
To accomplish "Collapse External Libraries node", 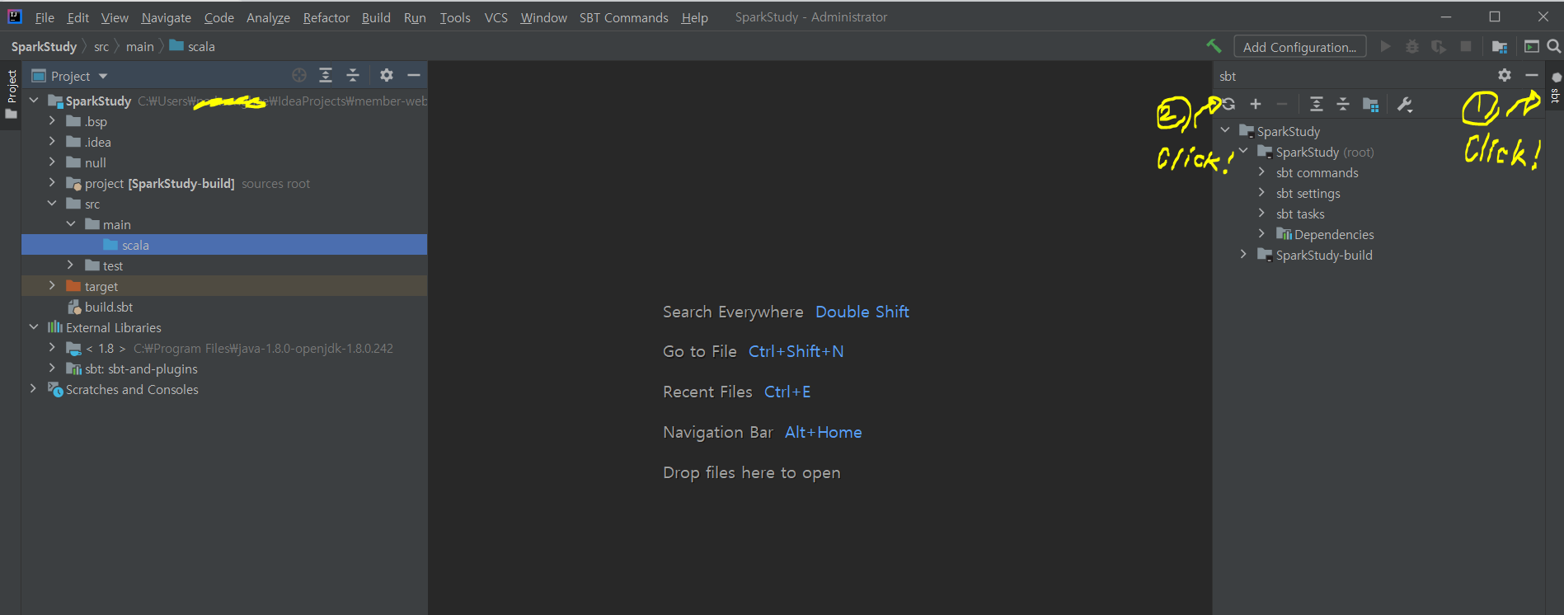I will click(34, 326).
